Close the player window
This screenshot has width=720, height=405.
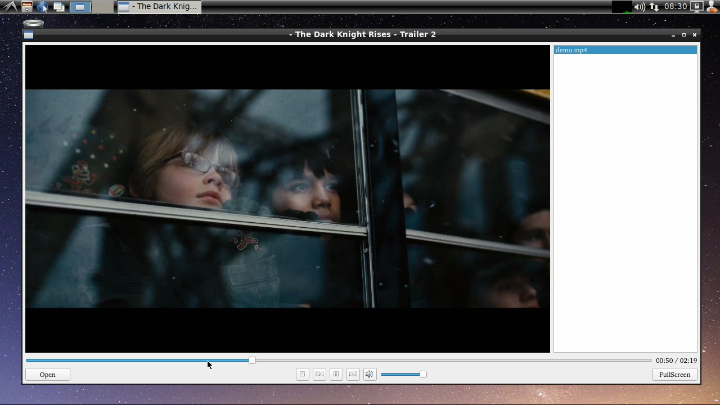695,35
